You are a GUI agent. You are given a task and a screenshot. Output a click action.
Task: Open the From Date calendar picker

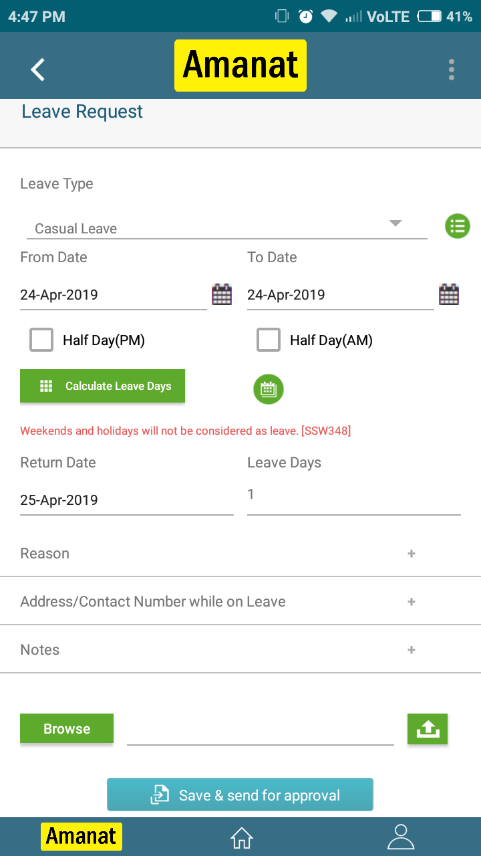pos(222,294)
